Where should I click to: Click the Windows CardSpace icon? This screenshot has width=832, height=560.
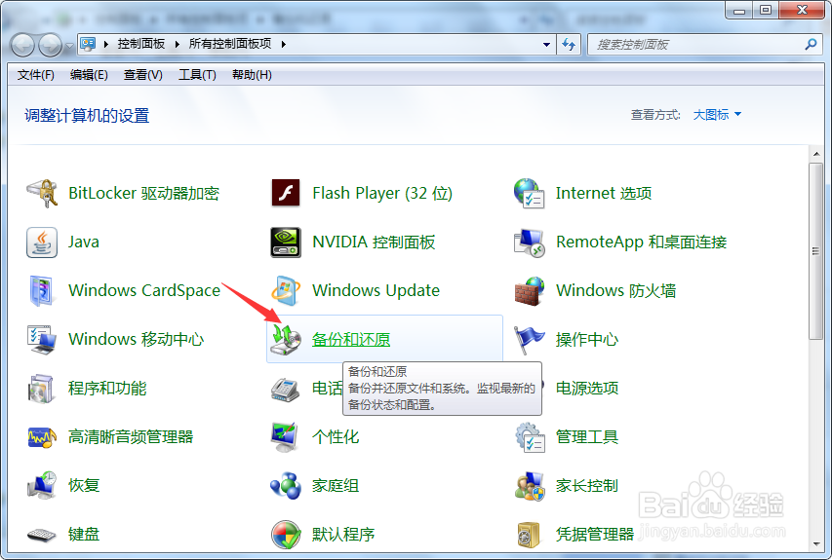pos(42,291)
